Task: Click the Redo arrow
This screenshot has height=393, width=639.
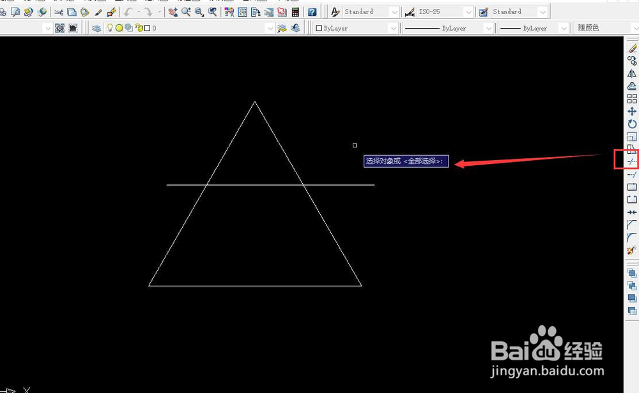Action: pyautogui.click(x=148, y=11)
